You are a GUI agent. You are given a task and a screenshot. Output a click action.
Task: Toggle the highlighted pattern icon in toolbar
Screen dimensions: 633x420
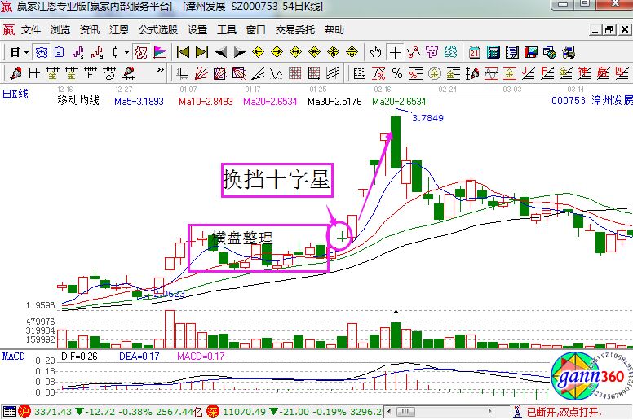[140, 52]
